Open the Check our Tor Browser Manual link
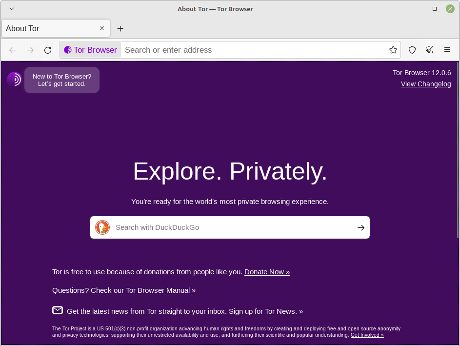The image size is (460, 346). [x=143, y=290]
